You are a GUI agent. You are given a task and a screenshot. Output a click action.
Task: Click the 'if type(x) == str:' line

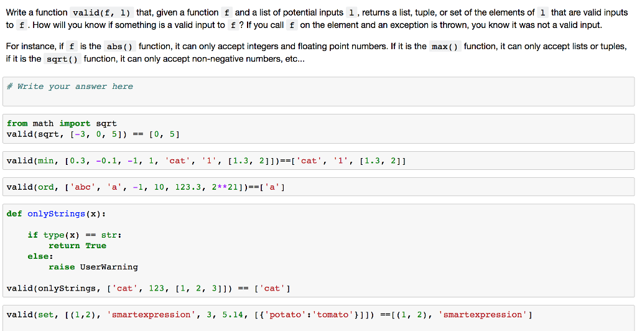point(75,235)
